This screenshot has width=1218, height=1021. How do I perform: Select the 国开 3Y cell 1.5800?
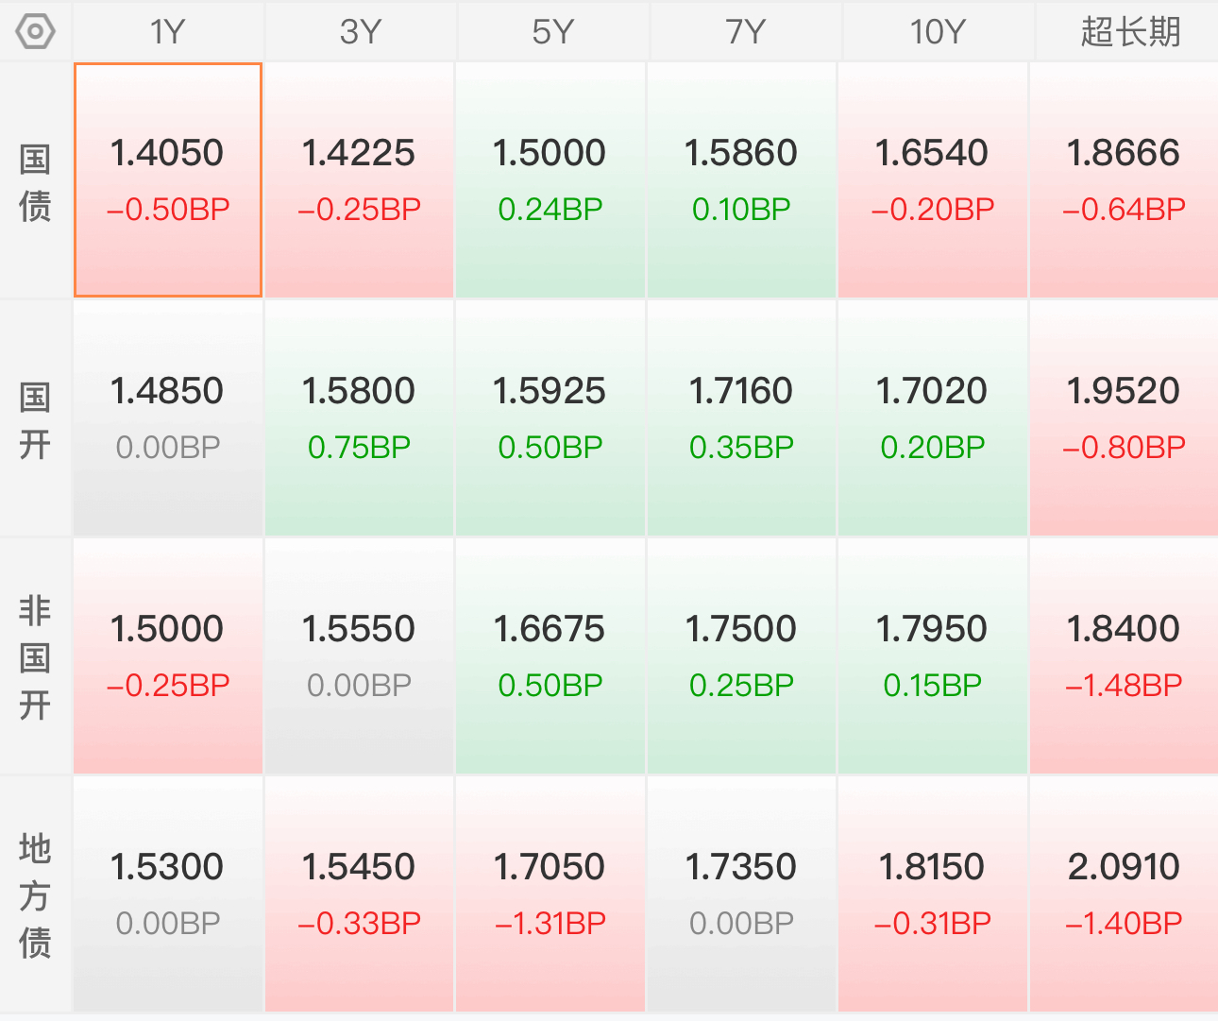[359, 417]
